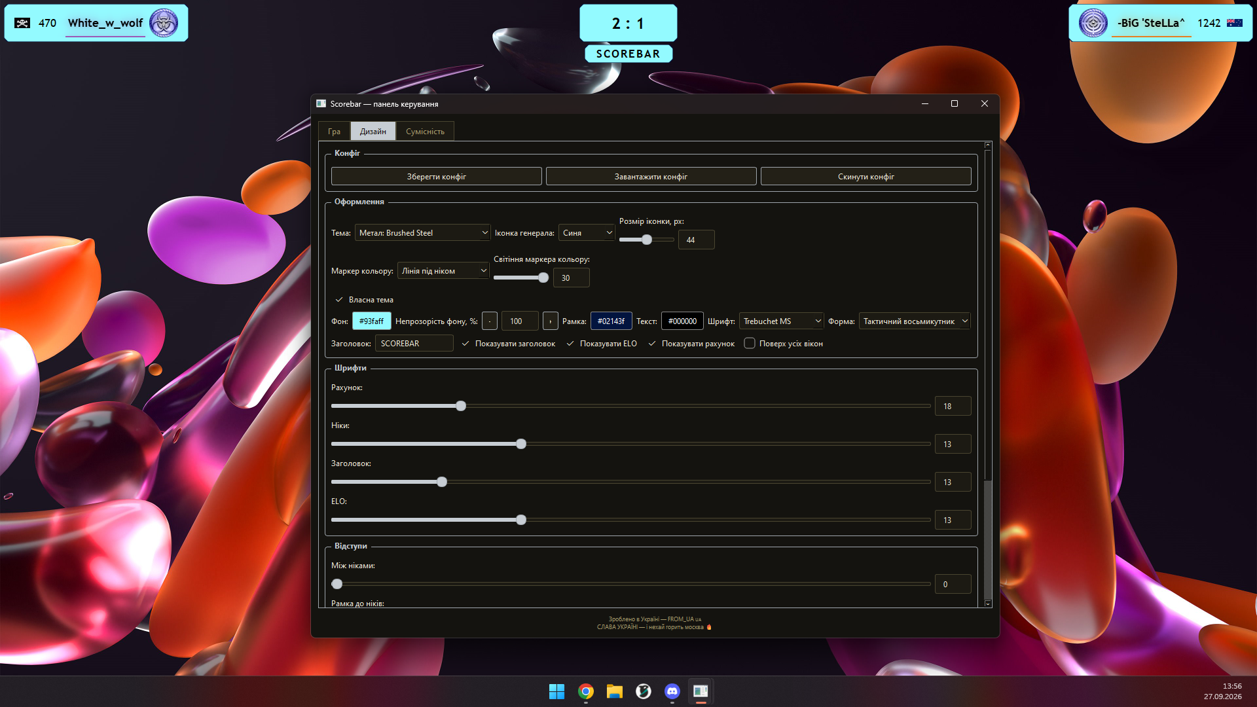Toggle the Власна тема checkbox

(x=339, y=300)
